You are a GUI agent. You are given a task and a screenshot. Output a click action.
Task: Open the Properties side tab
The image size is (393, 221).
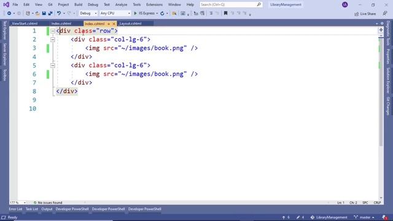point(388,56)
